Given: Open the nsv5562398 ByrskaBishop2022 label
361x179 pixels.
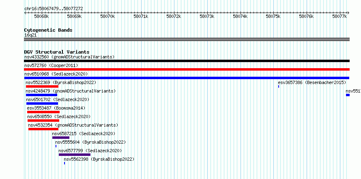Looking at the screenshot, I should click(x=99, y=159).
